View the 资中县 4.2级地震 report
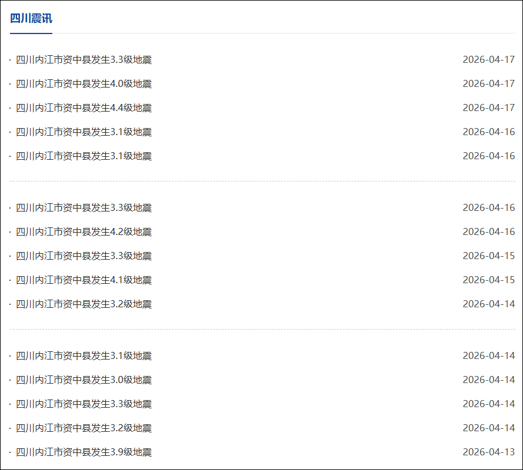Viewport: 523px width, 470px height. (84, 232)
